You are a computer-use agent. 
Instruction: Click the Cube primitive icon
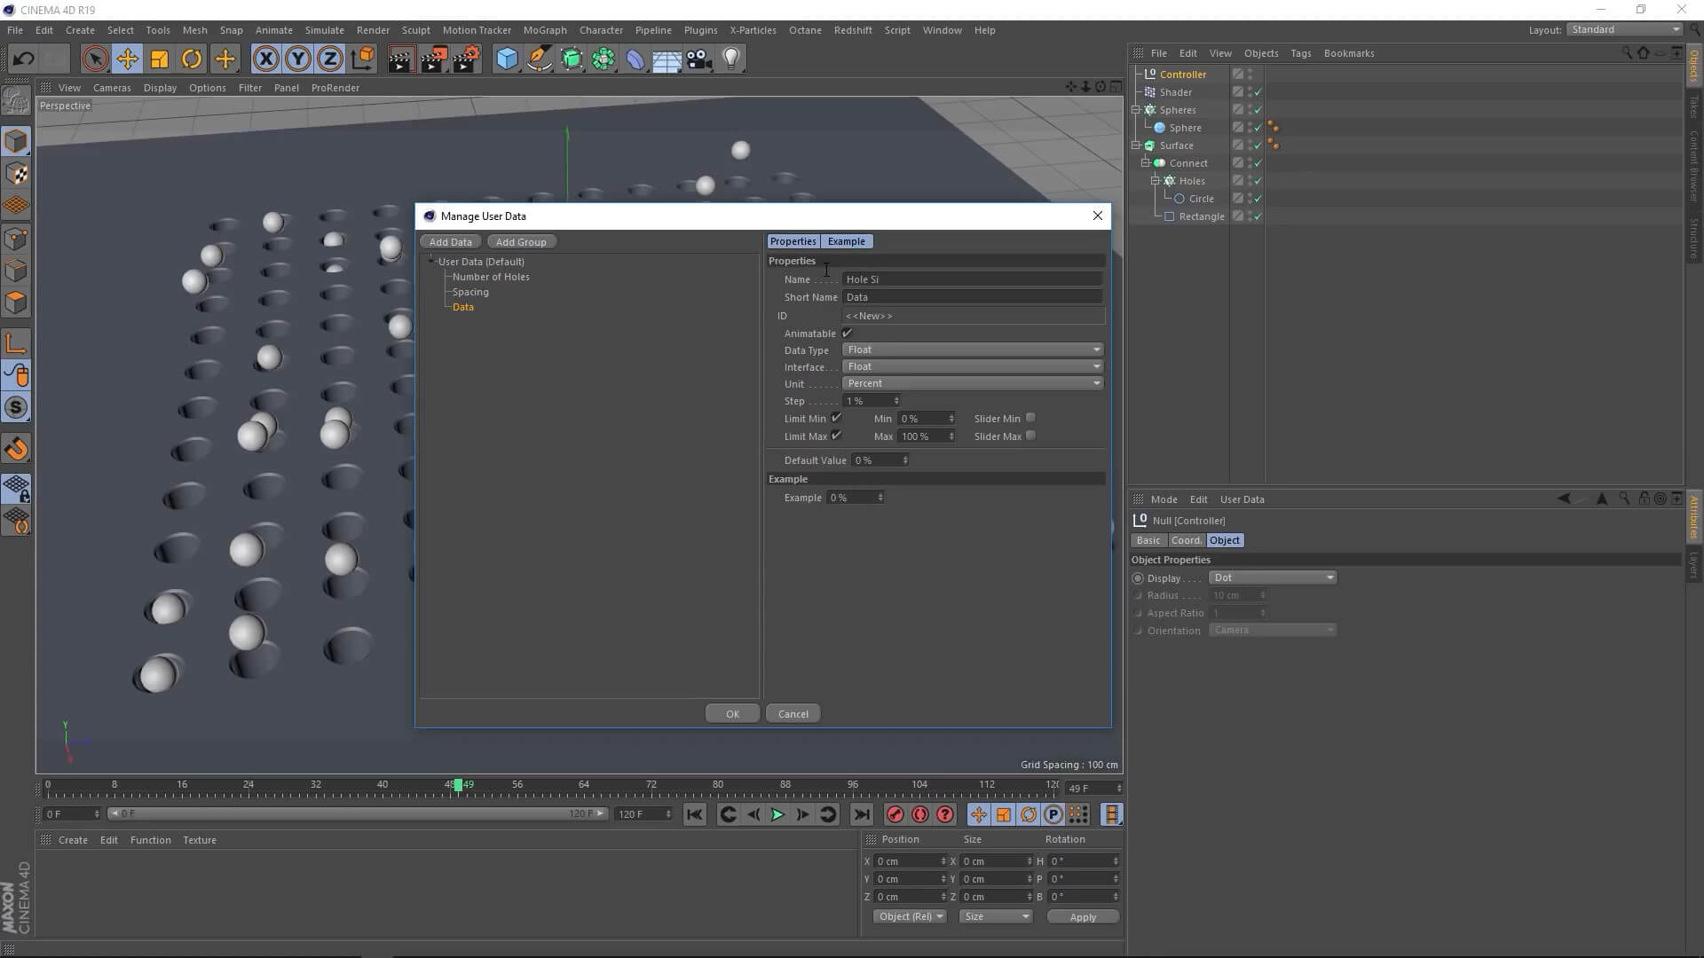click(507, 59)
